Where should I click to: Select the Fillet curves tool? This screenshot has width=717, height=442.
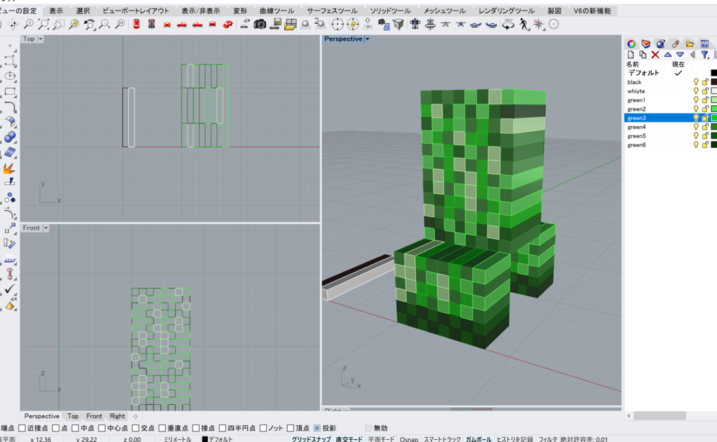coord(10,107)
